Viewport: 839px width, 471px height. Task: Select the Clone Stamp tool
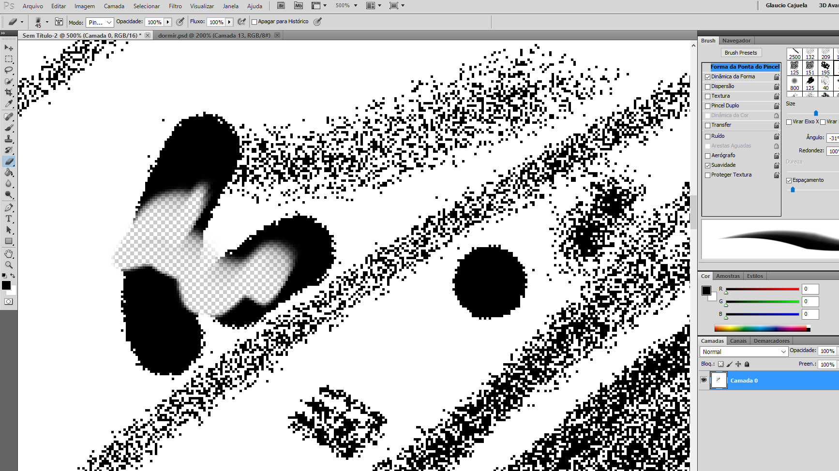tap(8, 139)
